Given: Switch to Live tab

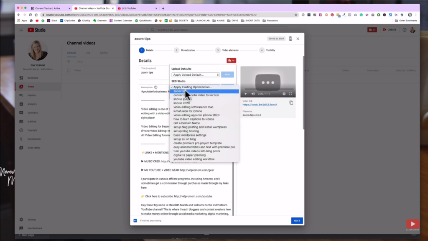Looking at the screenshot, I should 88,53.
